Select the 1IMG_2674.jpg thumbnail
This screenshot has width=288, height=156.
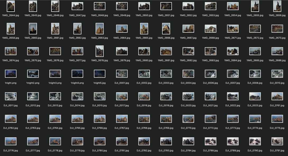tap(11, 51)
